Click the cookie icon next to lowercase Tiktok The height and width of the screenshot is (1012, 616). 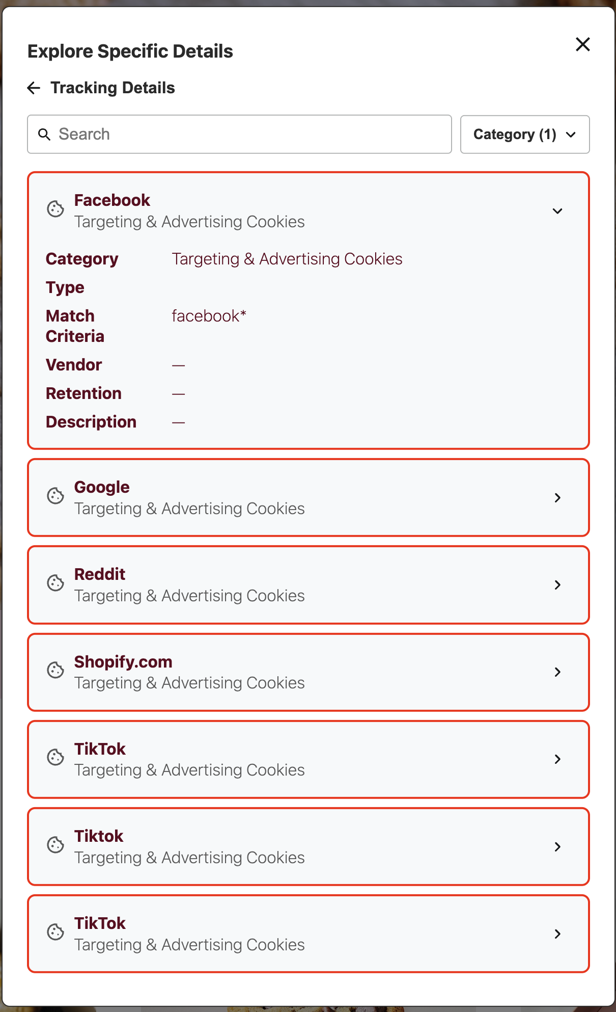tap(55, 845)
